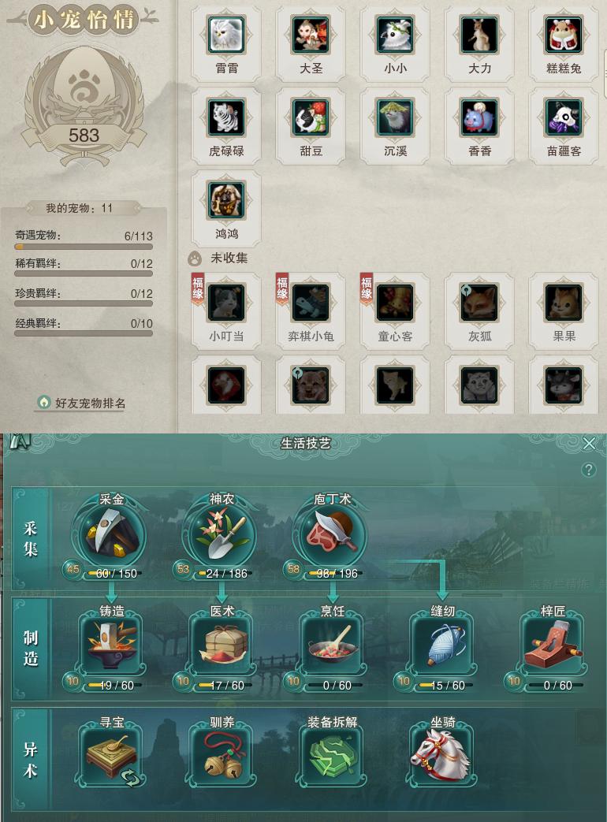Click the 奇遇宠物 progress bar
The image size is (607, 822).
point(84,247)
